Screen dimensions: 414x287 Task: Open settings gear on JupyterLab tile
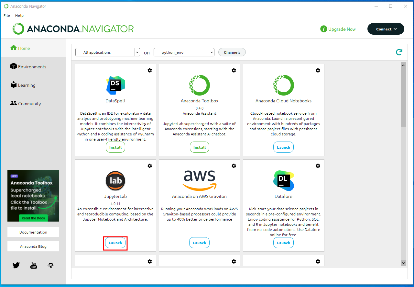click(x=150, y=166)
